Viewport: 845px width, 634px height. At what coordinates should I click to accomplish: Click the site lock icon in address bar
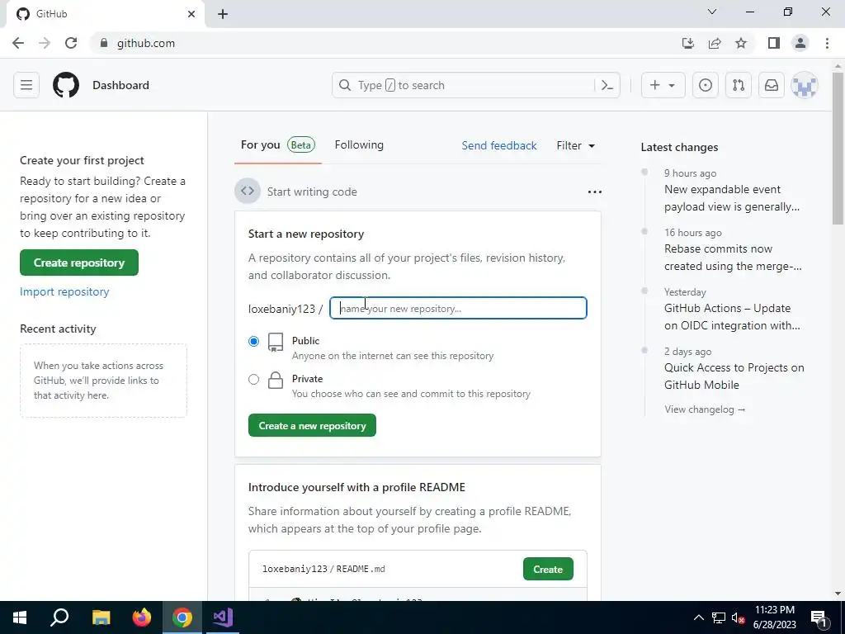103,43
